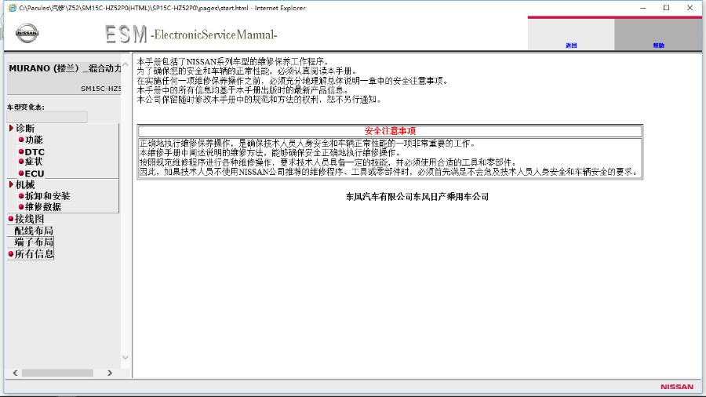Click the sidebar horizontal scroll right arrow
This screenshot has height=397, width=706.
109,373
